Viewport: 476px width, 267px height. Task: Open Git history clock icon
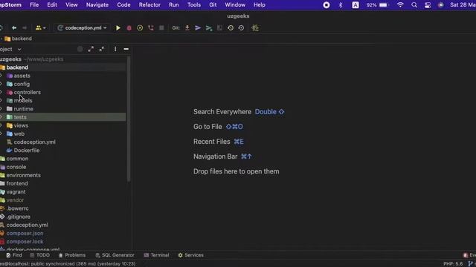coord(231,28)
